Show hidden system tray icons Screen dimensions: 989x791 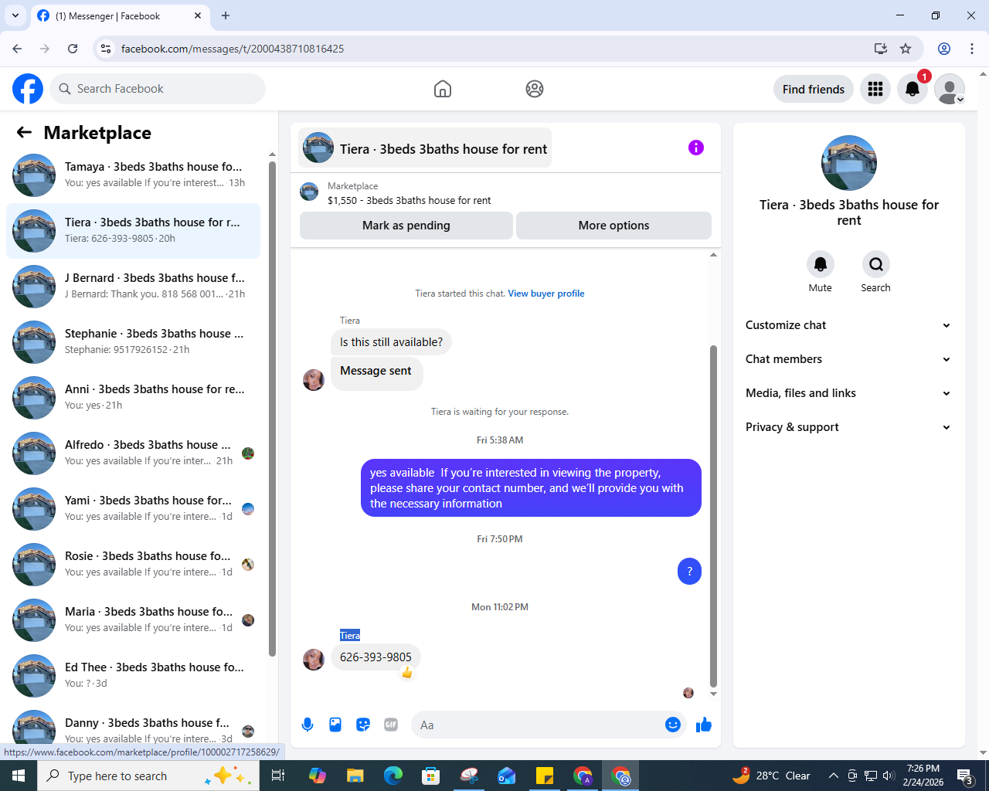[x=834, y=776]
